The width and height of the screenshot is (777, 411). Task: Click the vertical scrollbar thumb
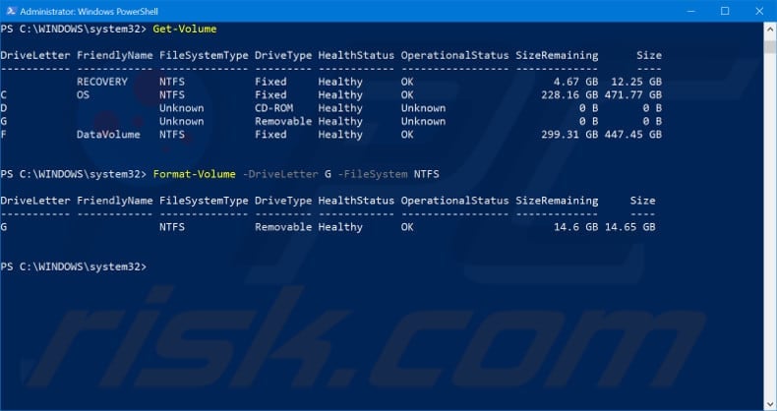(x=769, y=47)
